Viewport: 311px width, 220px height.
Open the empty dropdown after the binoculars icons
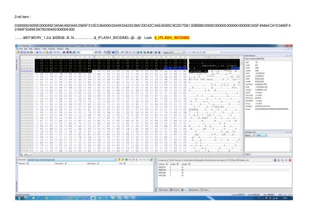(x=87, y=52)
